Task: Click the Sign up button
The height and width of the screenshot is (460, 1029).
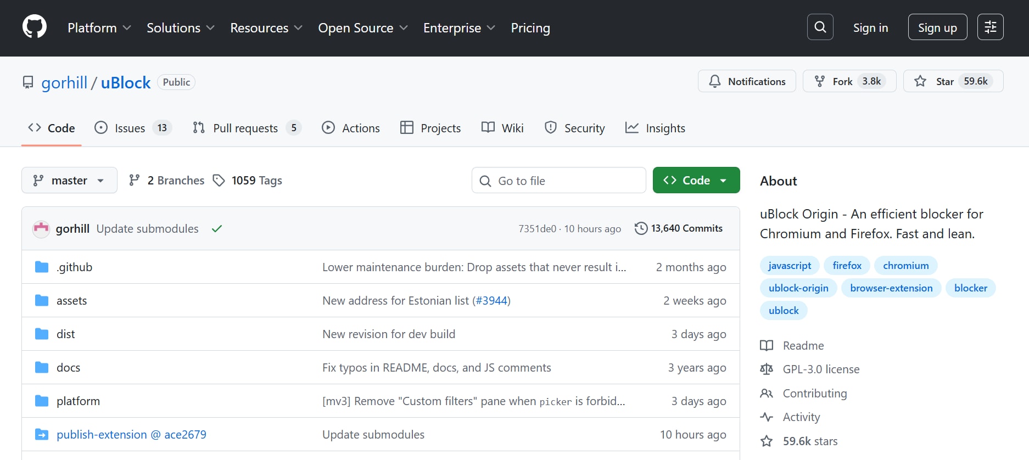Action: [x=937, y=27]
